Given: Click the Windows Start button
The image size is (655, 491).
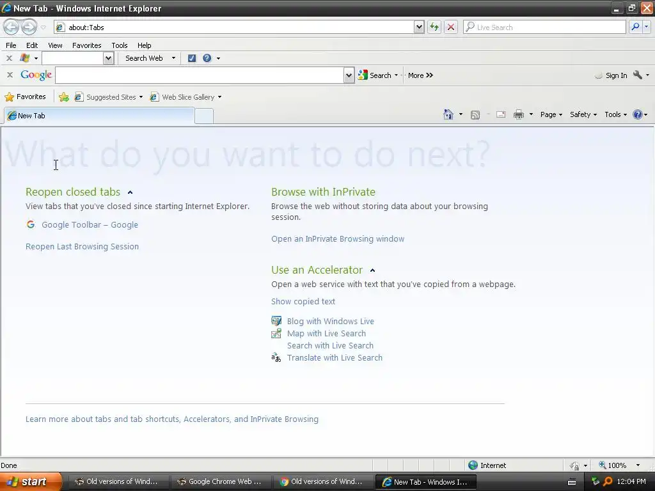Looking at the screenshot, I should tap(31, 481).
